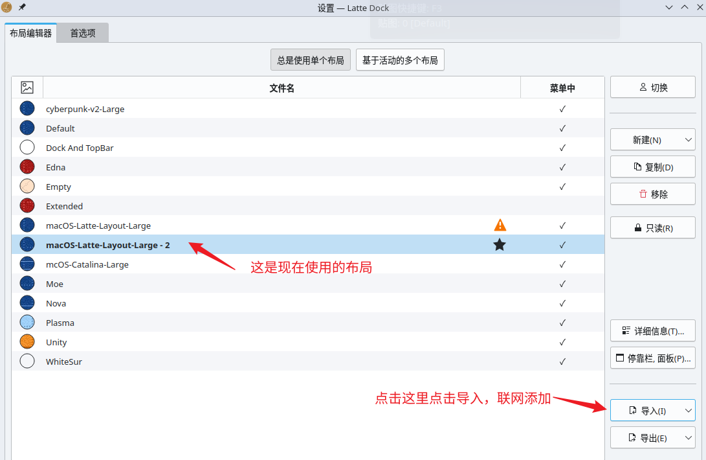Toggle menu checkmark for mcOS-Catalina-Large

[562, 264]
